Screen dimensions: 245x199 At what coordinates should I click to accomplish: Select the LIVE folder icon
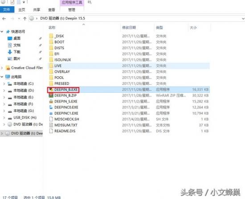pos(51,66)
